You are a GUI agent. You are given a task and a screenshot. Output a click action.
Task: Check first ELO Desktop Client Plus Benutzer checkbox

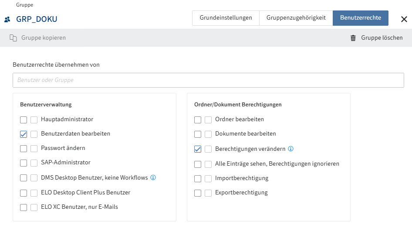point(24,193)
